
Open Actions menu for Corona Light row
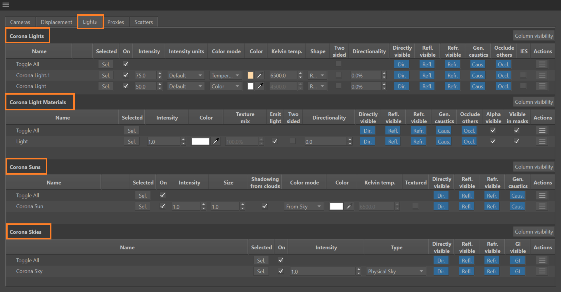pos(542,86)
